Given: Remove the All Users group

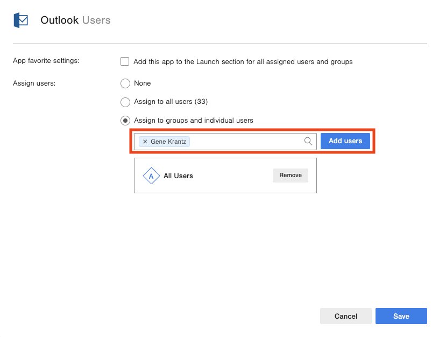Looking at the screenshot, I should pyautogui.click(x=291, y=175).
